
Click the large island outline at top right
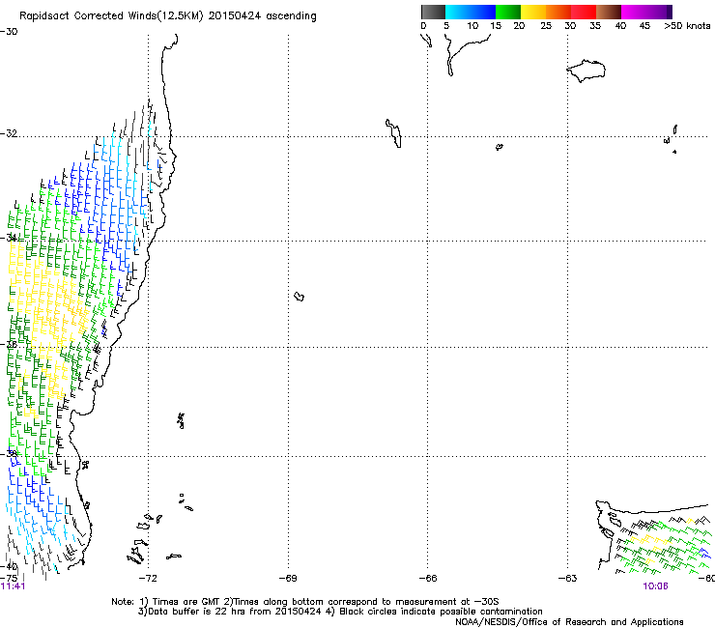[586, 71]
